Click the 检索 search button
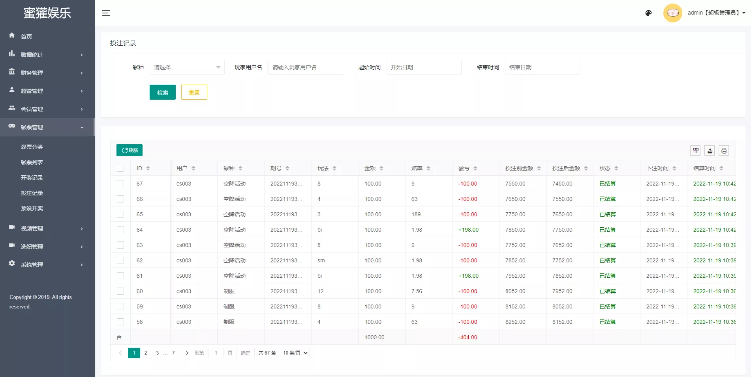Image resolution: width=751 pixels, height=377 pixels. (162, 92)
